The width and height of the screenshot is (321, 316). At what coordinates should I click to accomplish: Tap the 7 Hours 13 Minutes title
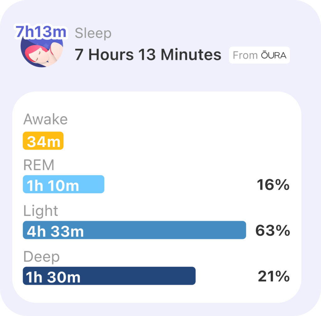pyautogui.click(x=148, y=55)
